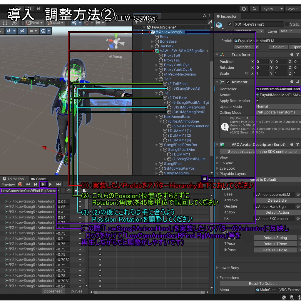Viewport: 301px width, 301px height.
Task: Jump to last animation keyframe
Action: coord(58,184)
